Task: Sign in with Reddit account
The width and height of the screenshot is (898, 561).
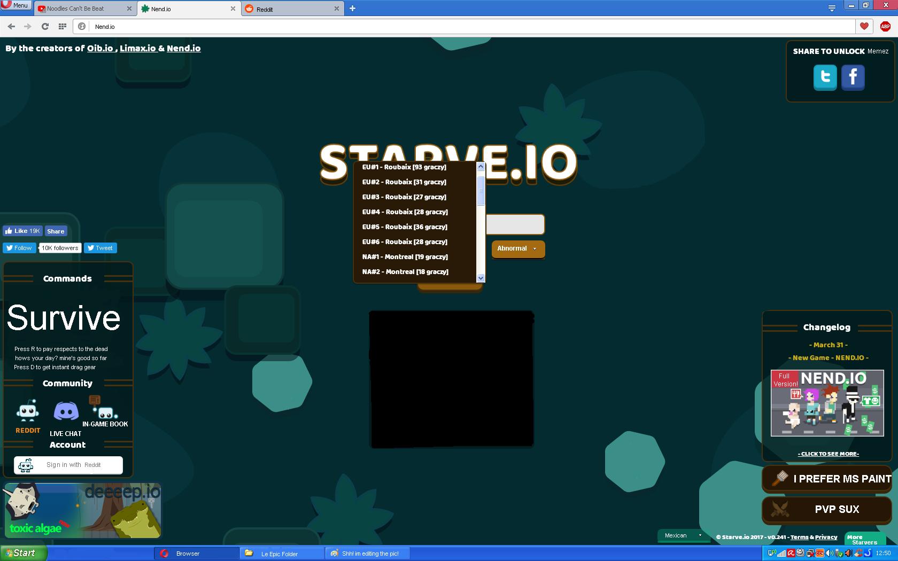Action: pos(68,465)
